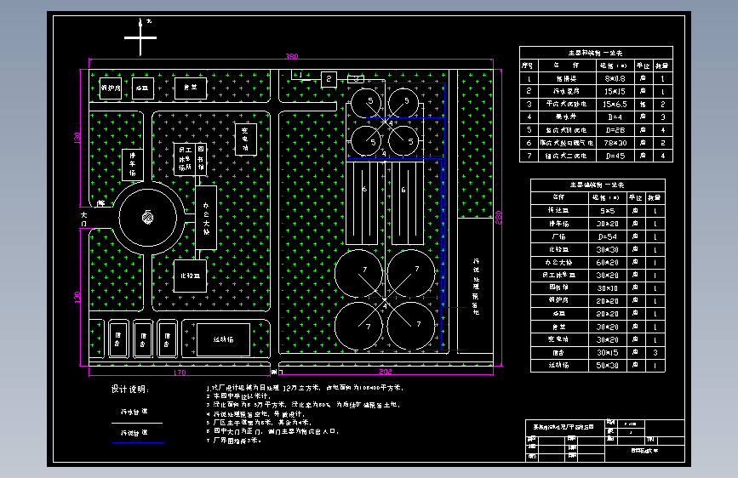Click the upper-right large tank labelled 7
The width and height of the screenshot is (738, 478).
pyautogui.click(x=411, y=273)
